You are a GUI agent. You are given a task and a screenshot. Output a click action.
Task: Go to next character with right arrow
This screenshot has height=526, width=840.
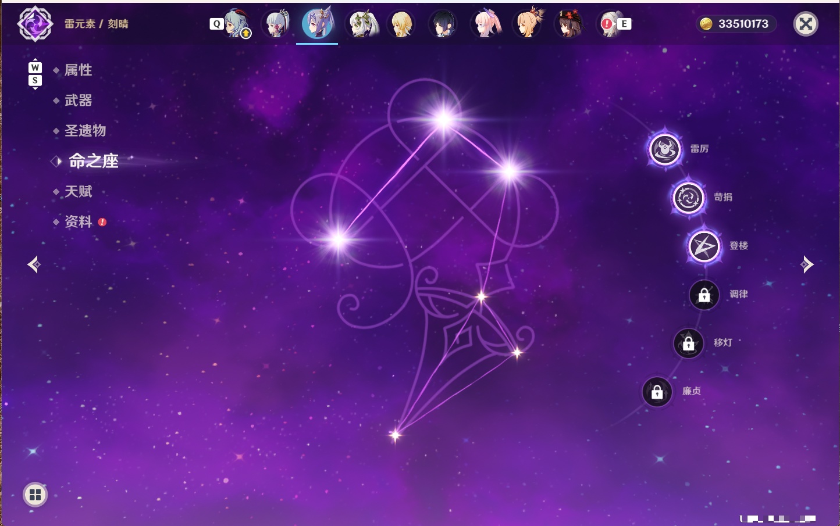[807, 264]
